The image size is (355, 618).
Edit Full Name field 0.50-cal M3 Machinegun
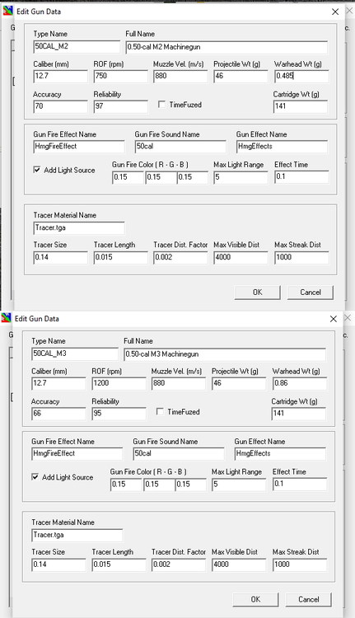(x=225, y=354)
